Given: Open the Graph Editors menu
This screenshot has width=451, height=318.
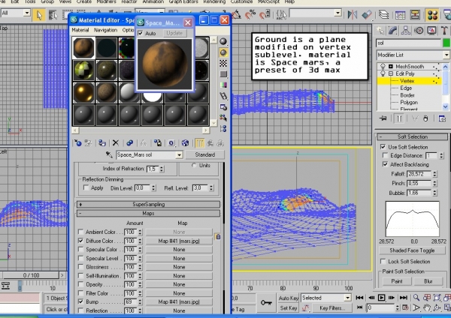Looking at the screenshot, I should pos(183,1).
